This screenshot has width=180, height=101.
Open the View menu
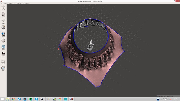(10, 3)
